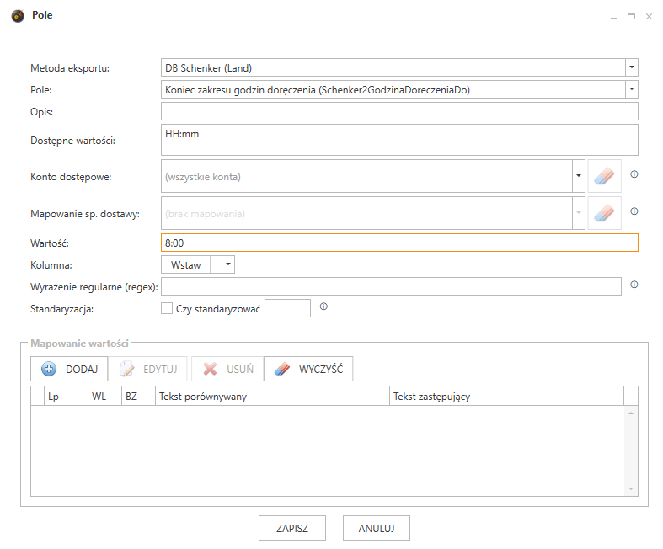Sort by the Lp column header
663x549 pixels.
(66, 396)
